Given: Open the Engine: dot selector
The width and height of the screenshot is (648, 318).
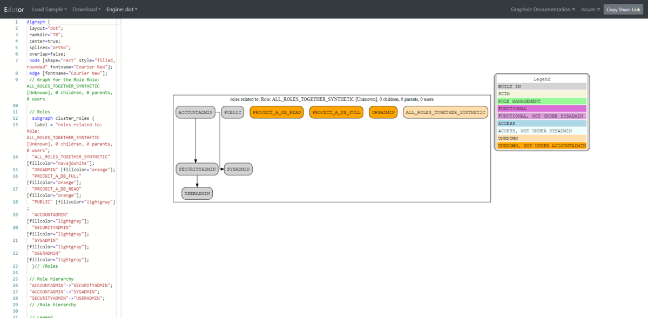Looking at the screenshot, I should [x=122, y=9].
